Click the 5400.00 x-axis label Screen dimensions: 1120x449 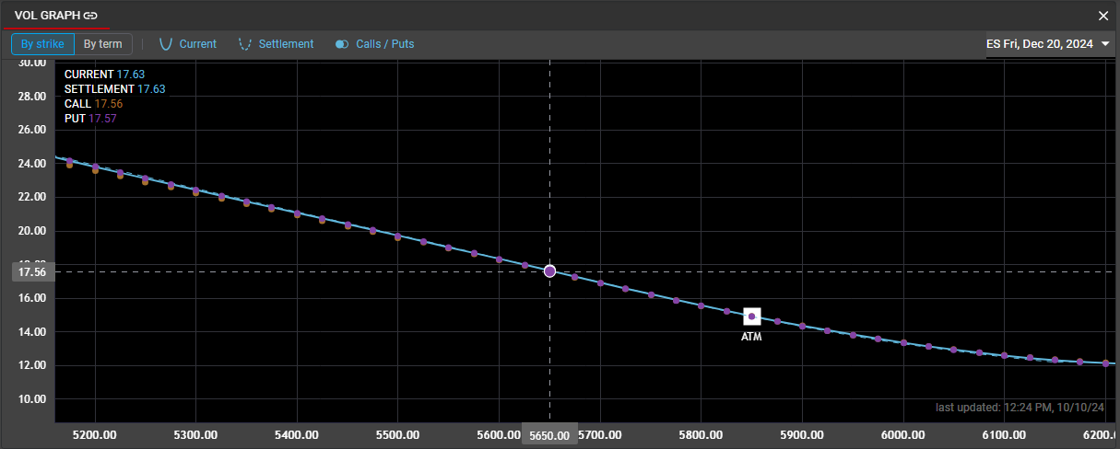point(297,433)
